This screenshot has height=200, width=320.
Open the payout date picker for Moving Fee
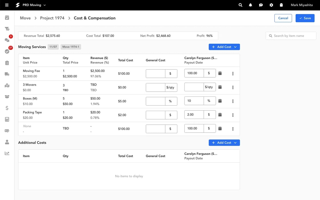[x=220, y=73]
